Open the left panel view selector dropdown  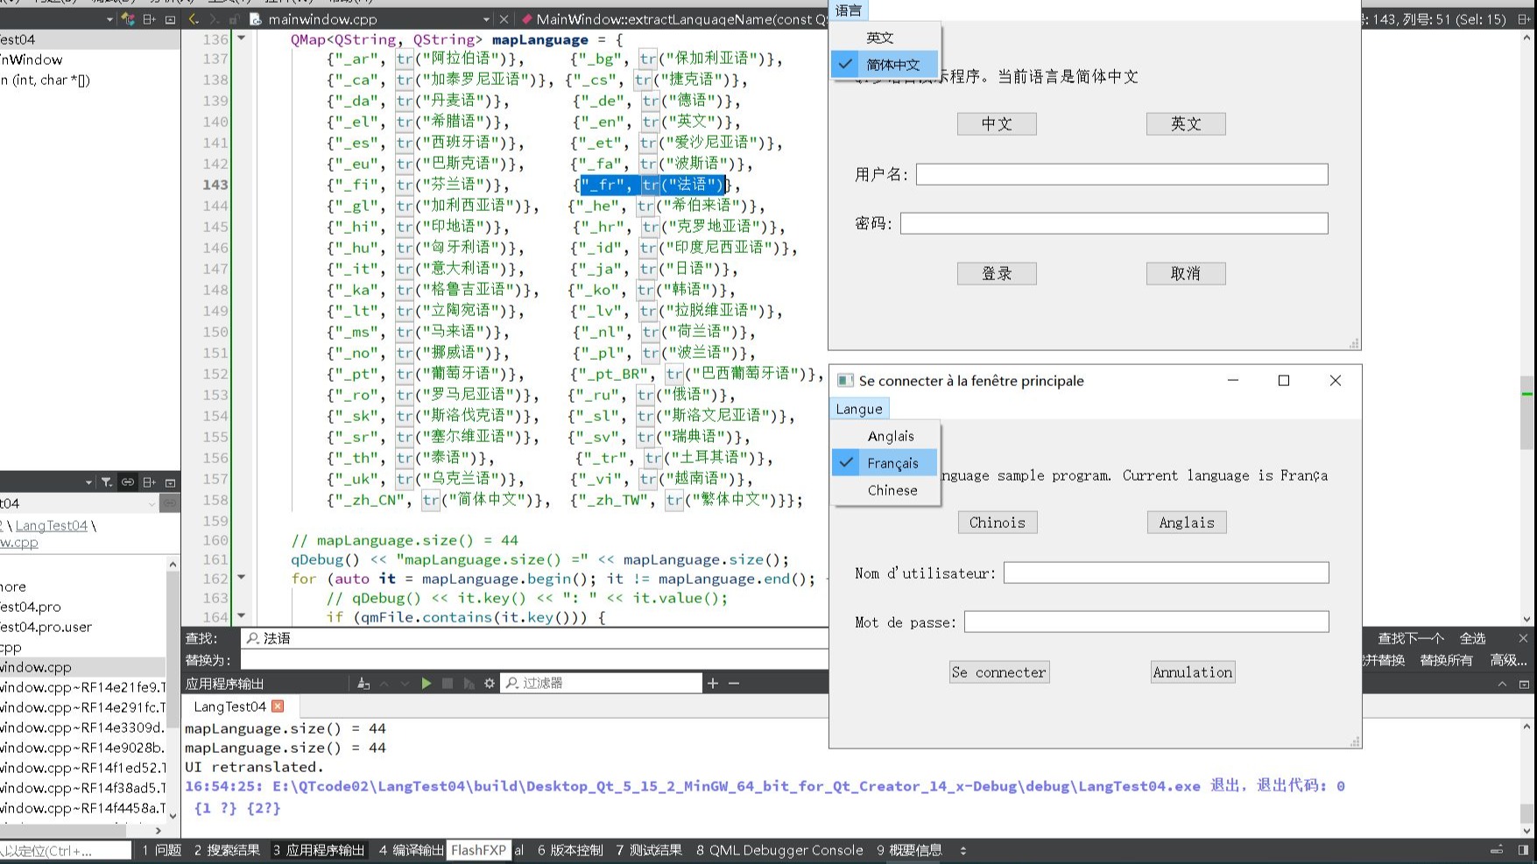[x=88, y=481]
